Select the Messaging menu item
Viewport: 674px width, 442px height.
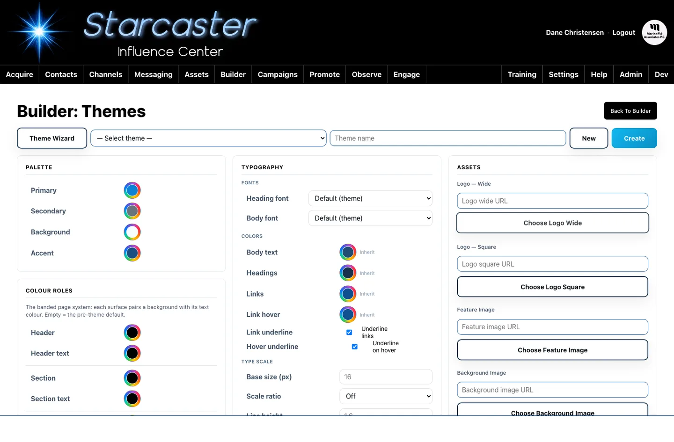pos(154,74)
